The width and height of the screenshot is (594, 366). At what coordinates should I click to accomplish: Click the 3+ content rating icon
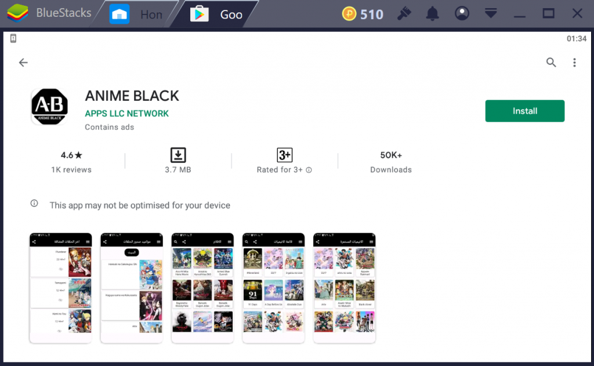pyautogui.click(x=284, y=155)
